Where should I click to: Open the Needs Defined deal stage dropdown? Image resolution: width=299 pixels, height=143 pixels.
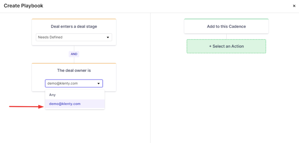[74, 37]
